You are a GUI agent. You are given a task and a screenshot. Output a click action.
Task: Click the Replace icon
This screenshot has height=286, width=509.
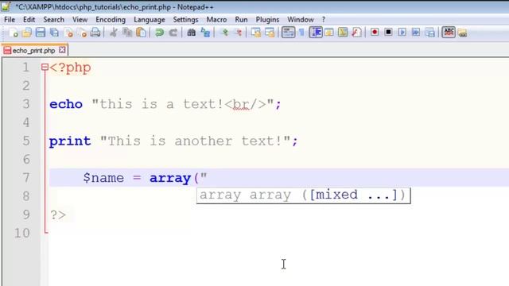coord(205,33)
